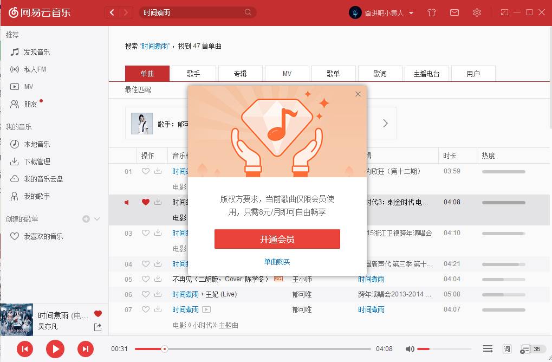Click the SQ badge in row 05
Screen dimensions: 552x362
click(278, 279)
